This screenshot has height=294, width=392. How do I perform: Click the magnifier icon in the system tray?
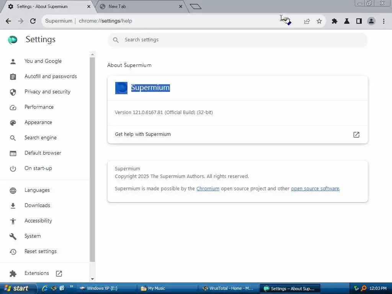[x=364, y=289]
